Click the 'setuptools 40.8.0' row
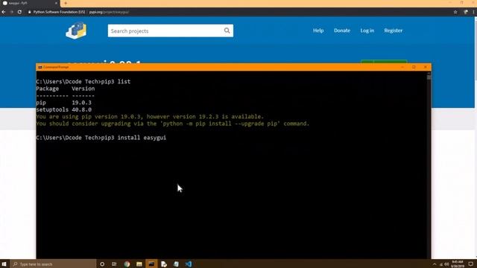Screen dimensions: 477x268 pyautogui.click(x=63, y=109)
